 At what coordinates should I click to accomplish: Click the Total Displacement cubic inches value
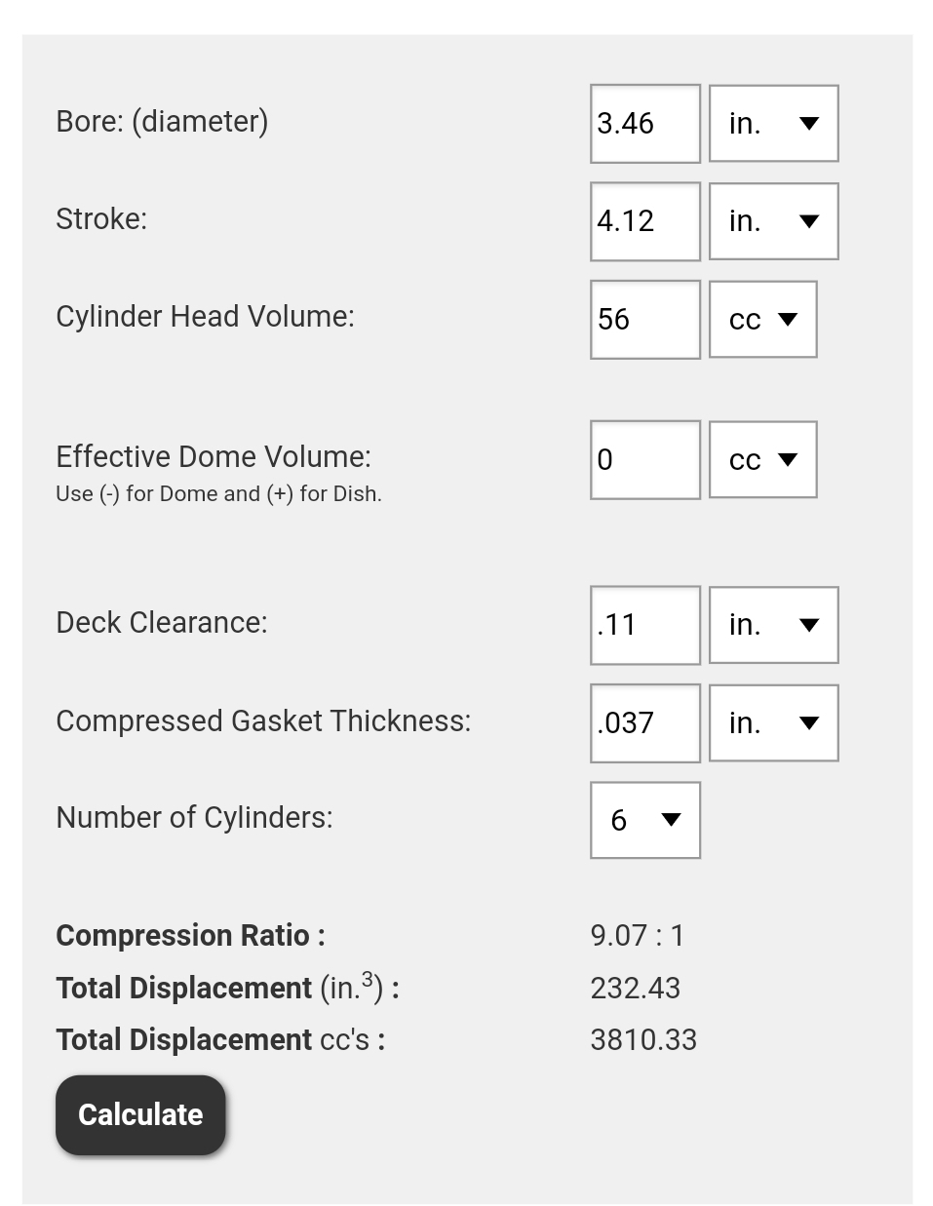(635, 989)
